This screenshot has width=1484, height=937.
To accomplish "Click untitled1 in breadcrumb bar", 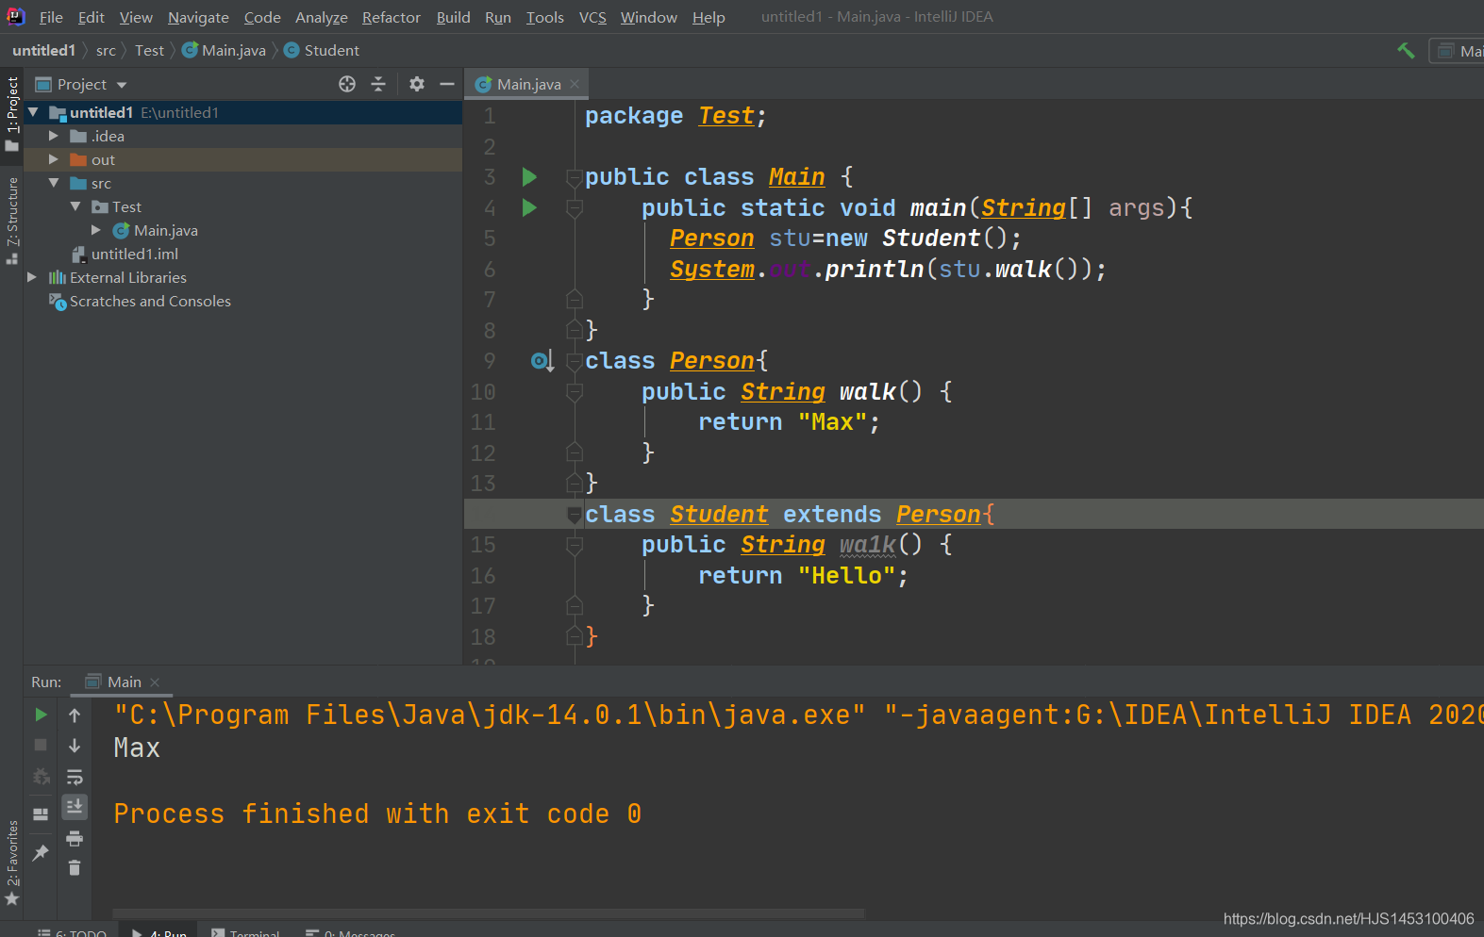I will (x=43, y=51).
